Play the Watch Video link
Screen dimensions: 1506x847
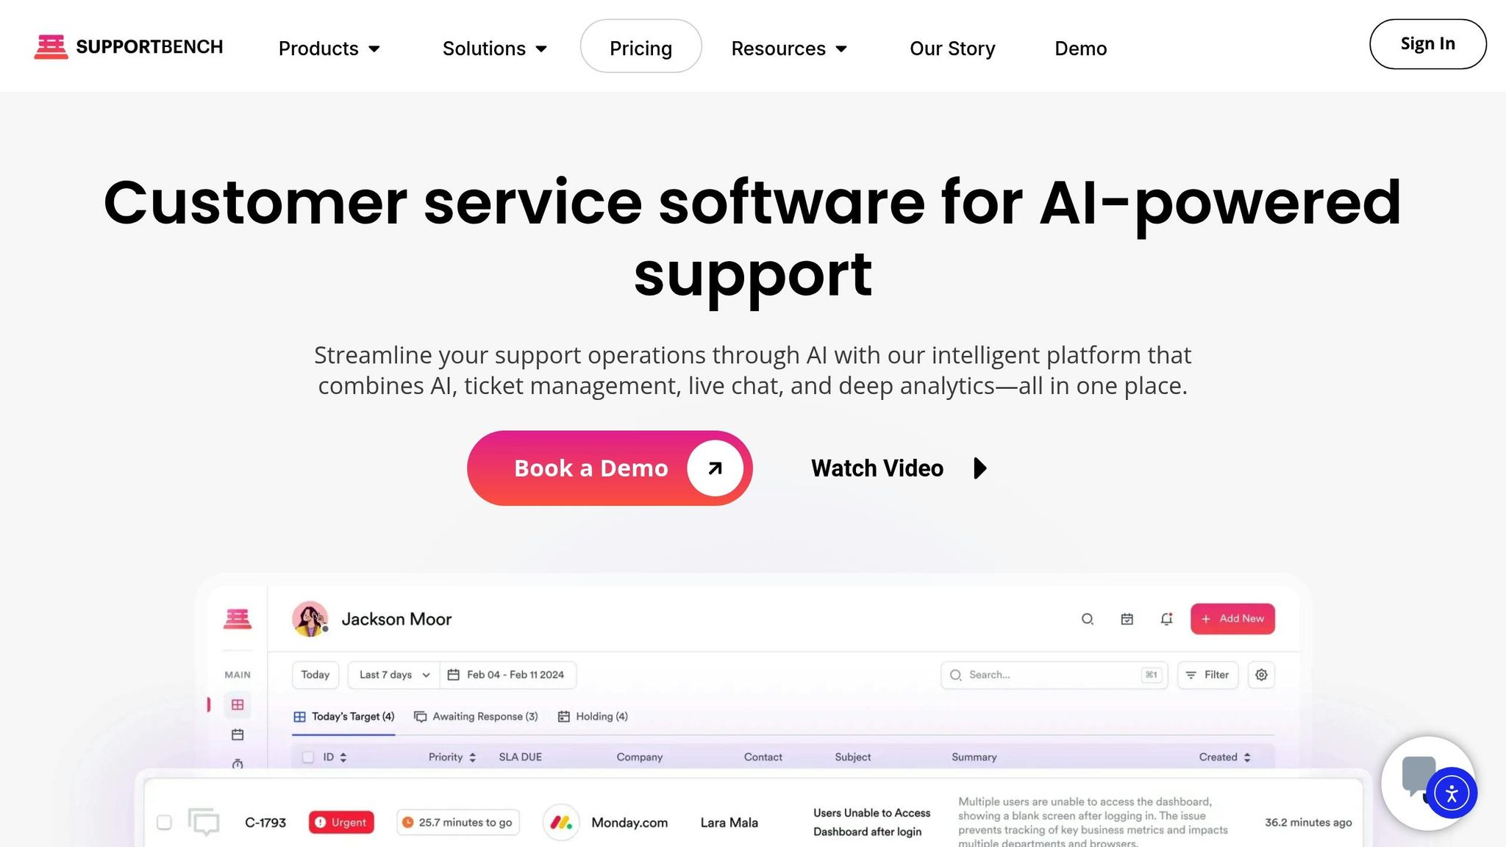coord(899,468)
